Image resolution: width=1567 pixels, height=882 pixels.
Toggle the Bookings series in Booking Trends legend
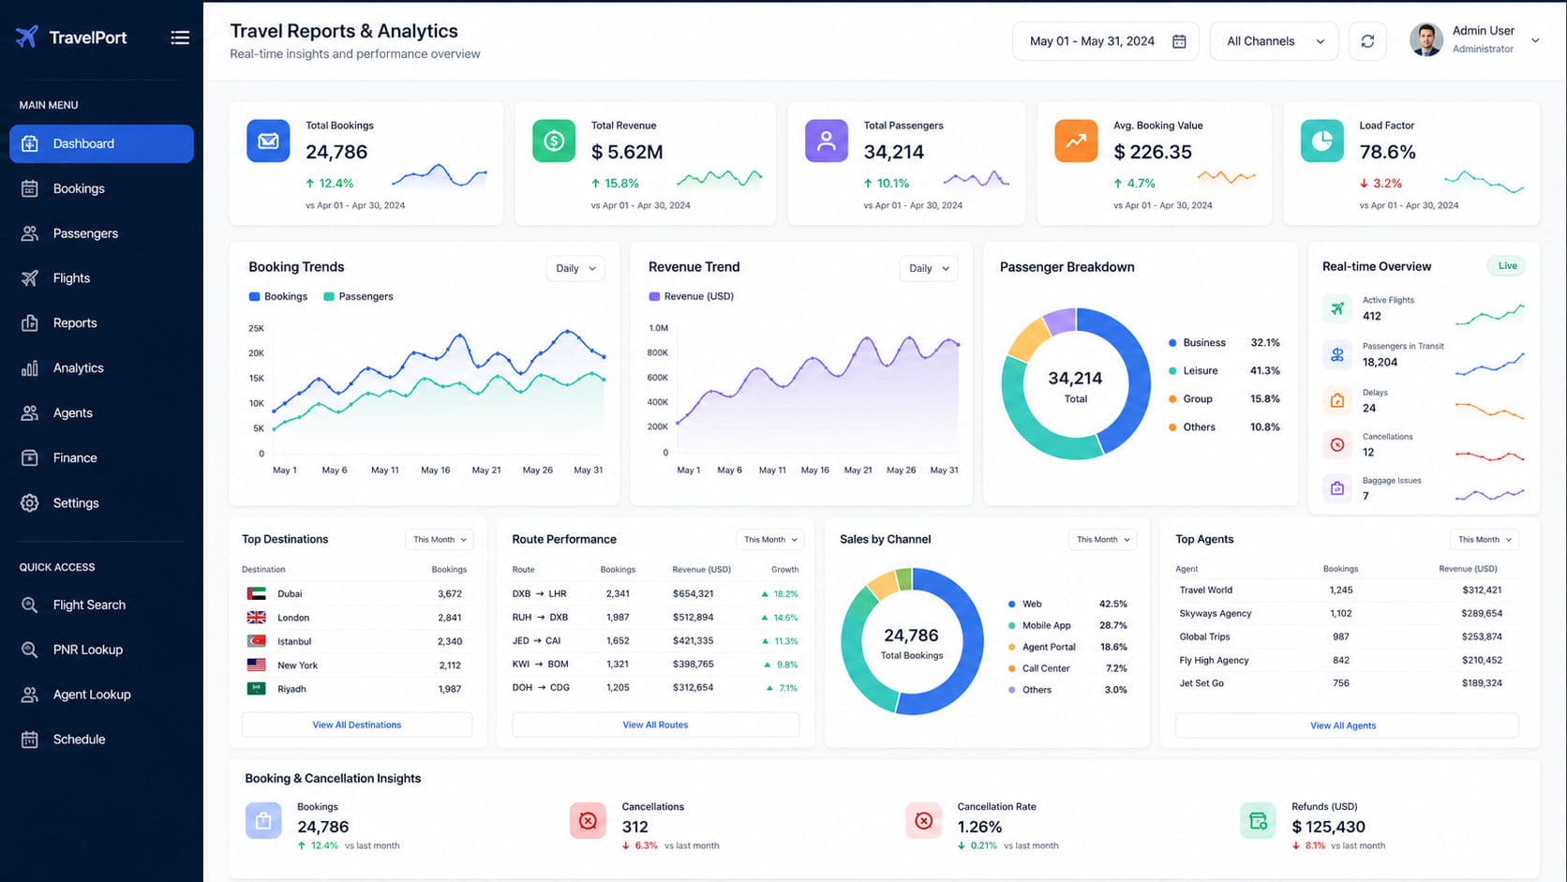point(278,296)
